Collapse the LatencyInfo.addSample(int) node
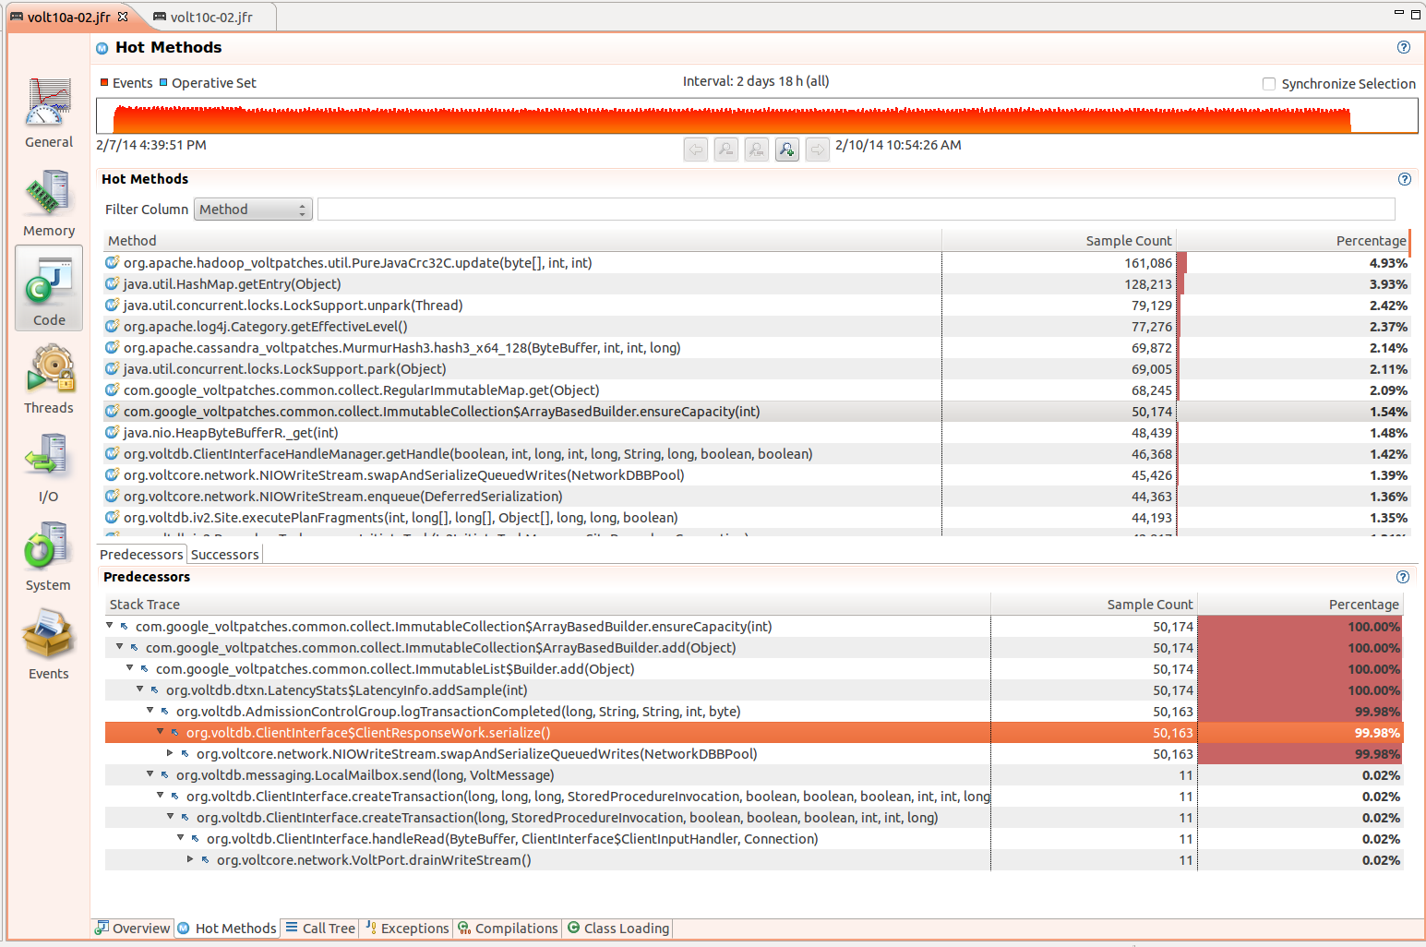This screenshot has height=947, width=1426. (x=140, y=689)
